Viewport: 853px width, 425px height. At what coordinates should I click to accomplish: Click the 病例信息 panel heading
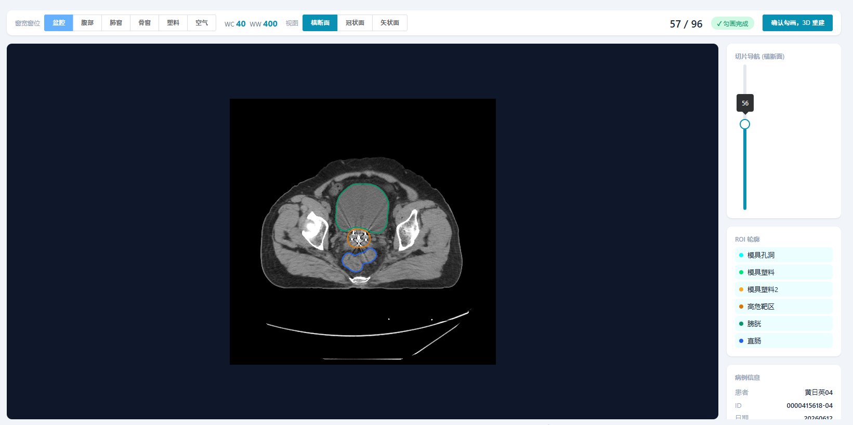[747, 377]
